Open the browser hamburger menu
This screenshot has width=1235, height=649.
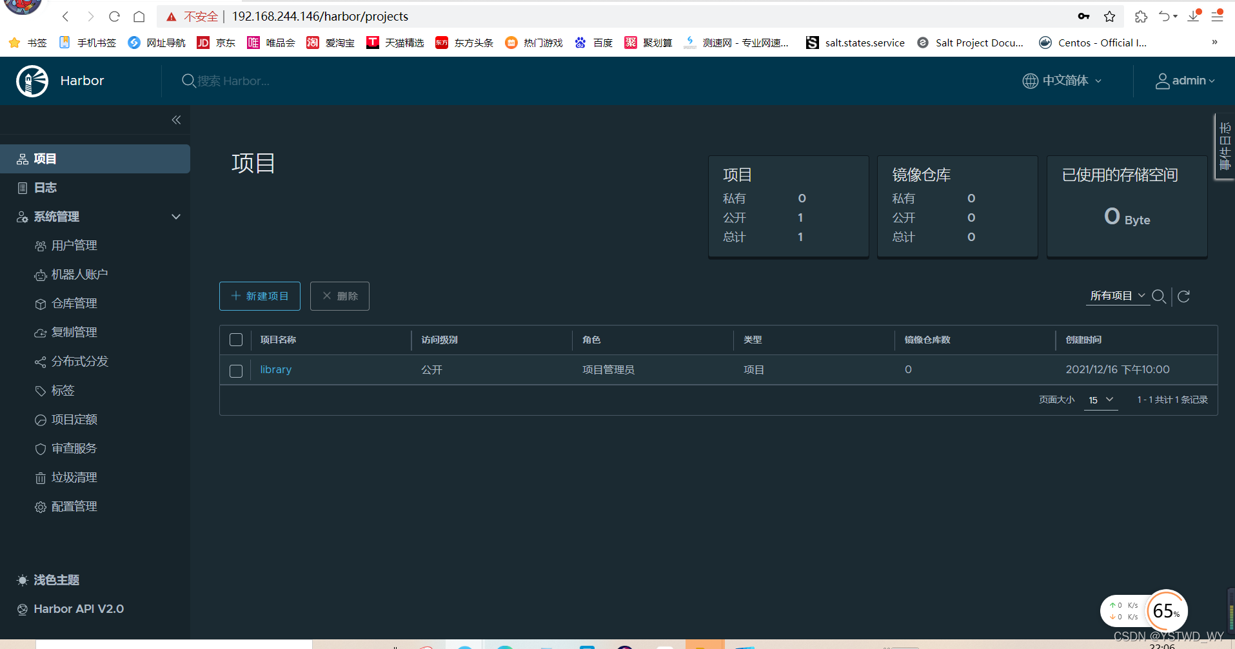click(x=1218, y=16)
